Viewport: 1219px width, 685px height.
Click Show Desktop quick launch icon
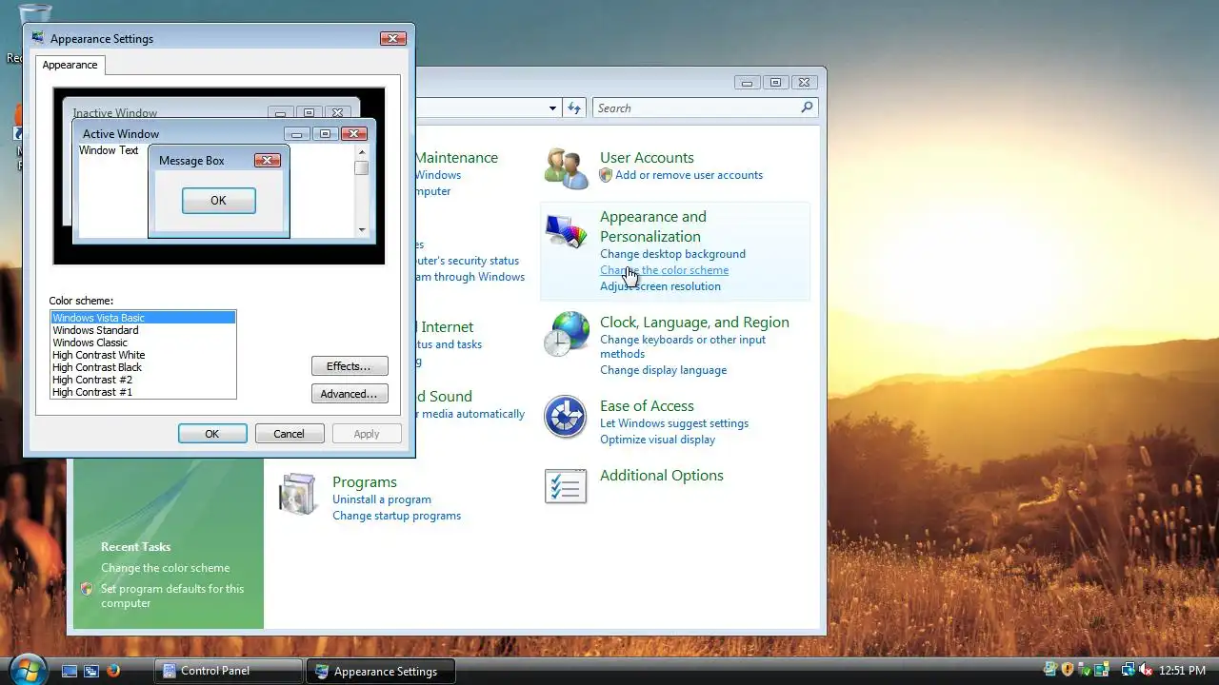[70, 671]
